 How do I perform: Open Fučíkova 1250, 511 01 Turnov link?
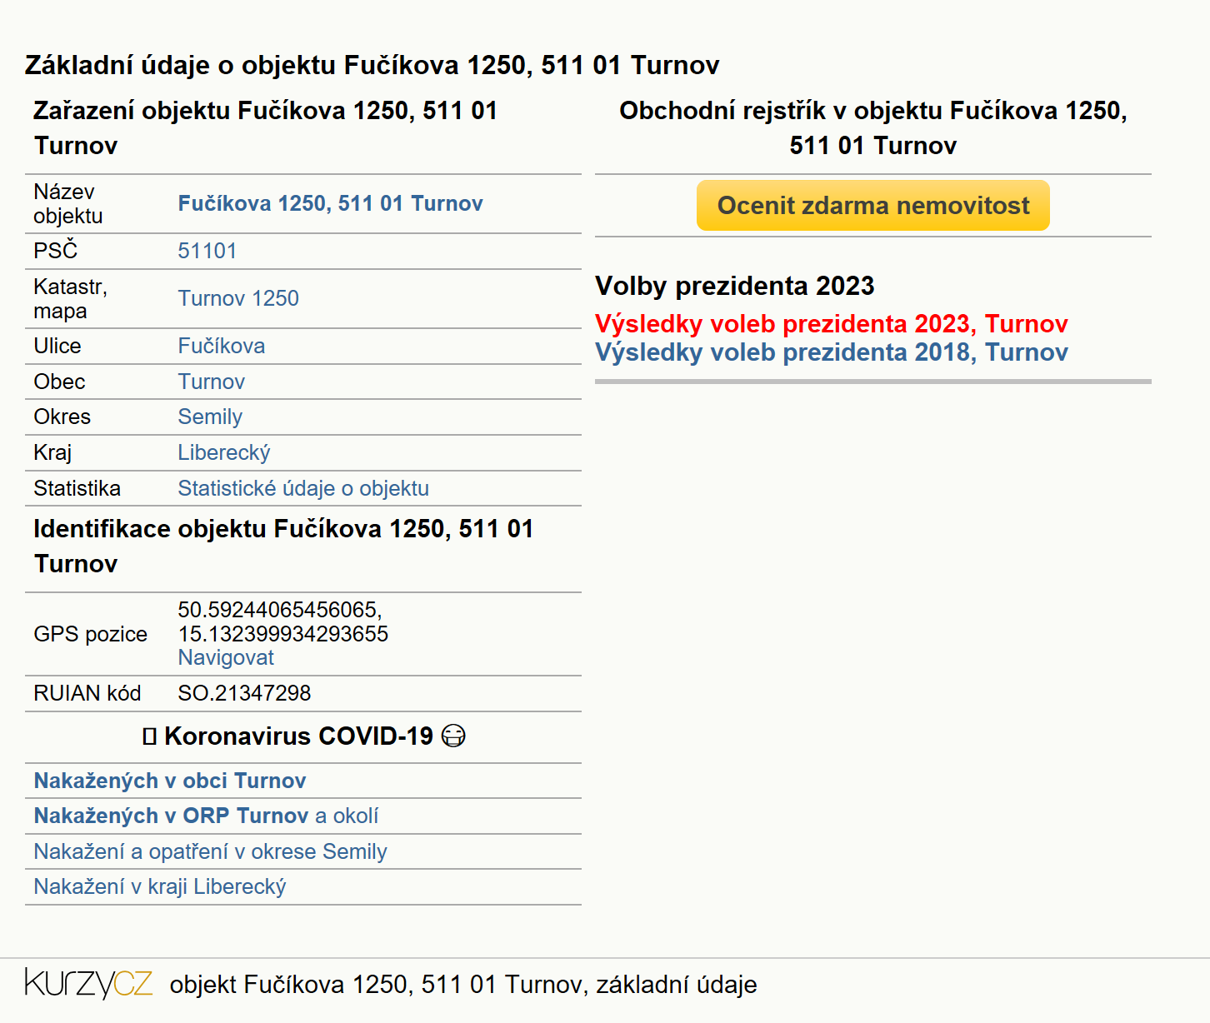(331, 203)
